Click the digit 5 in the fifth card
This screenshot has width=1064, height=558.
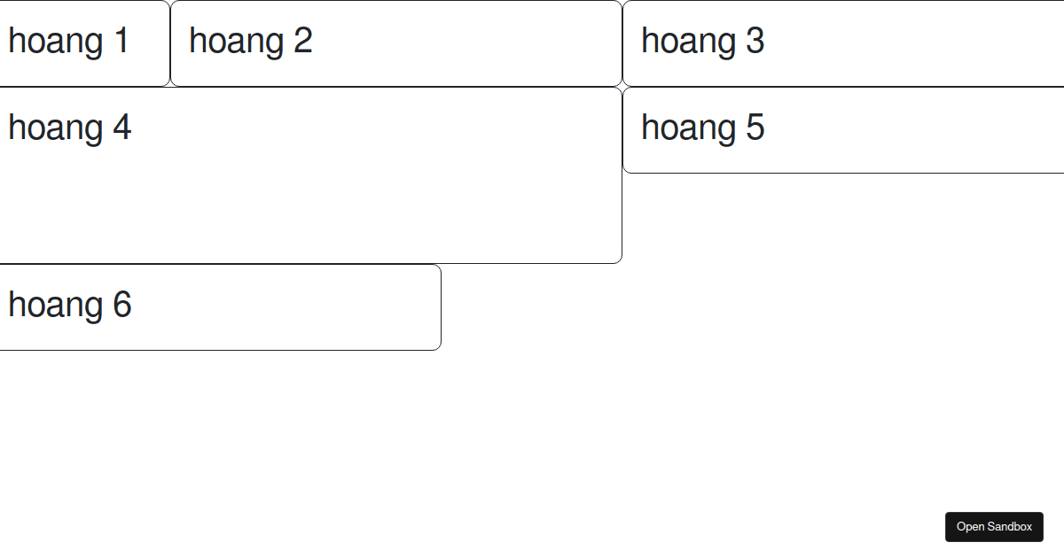pyautogui.click(x=755, y=128)
